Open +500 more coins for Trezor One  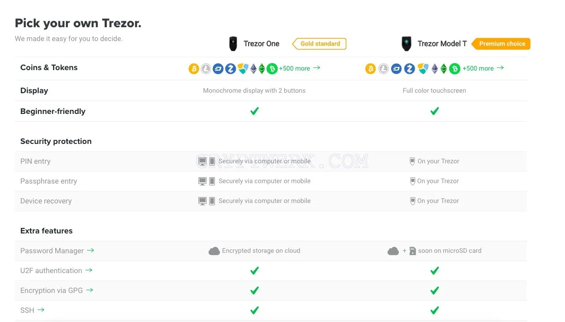coord(299,68)
